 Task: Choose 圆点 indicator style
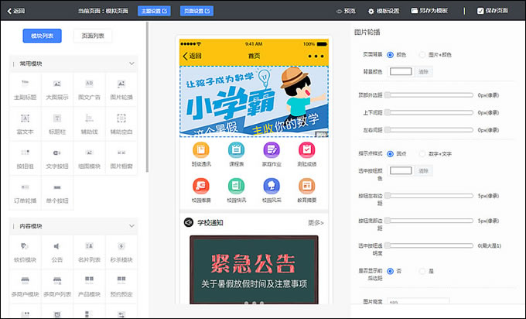(390, 154)
